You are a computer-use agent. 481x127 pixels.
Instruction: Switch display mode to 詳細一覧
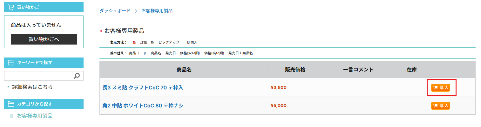pos(147,42)
